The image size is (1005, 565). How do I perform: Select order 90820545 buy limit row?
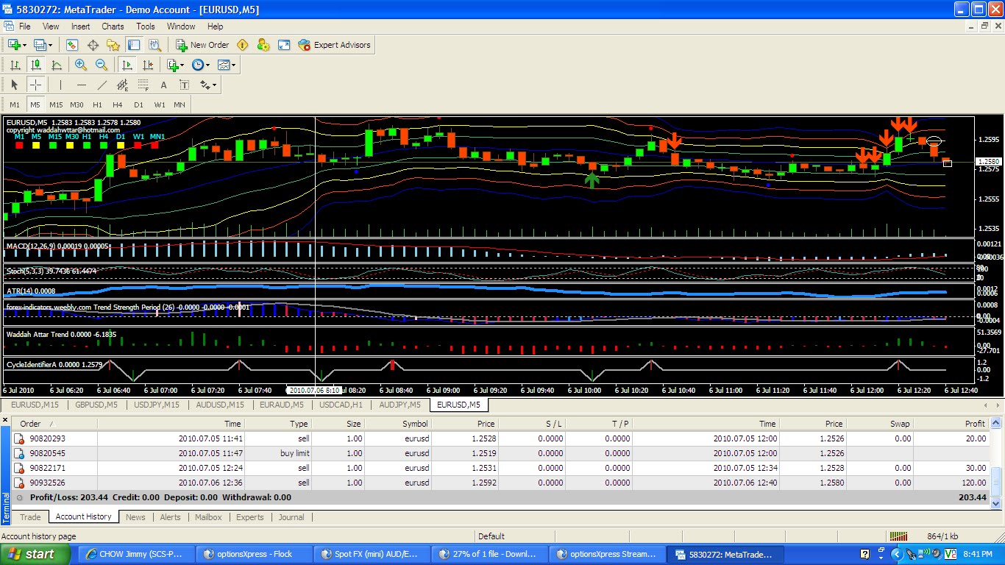[x=500, y=453]
